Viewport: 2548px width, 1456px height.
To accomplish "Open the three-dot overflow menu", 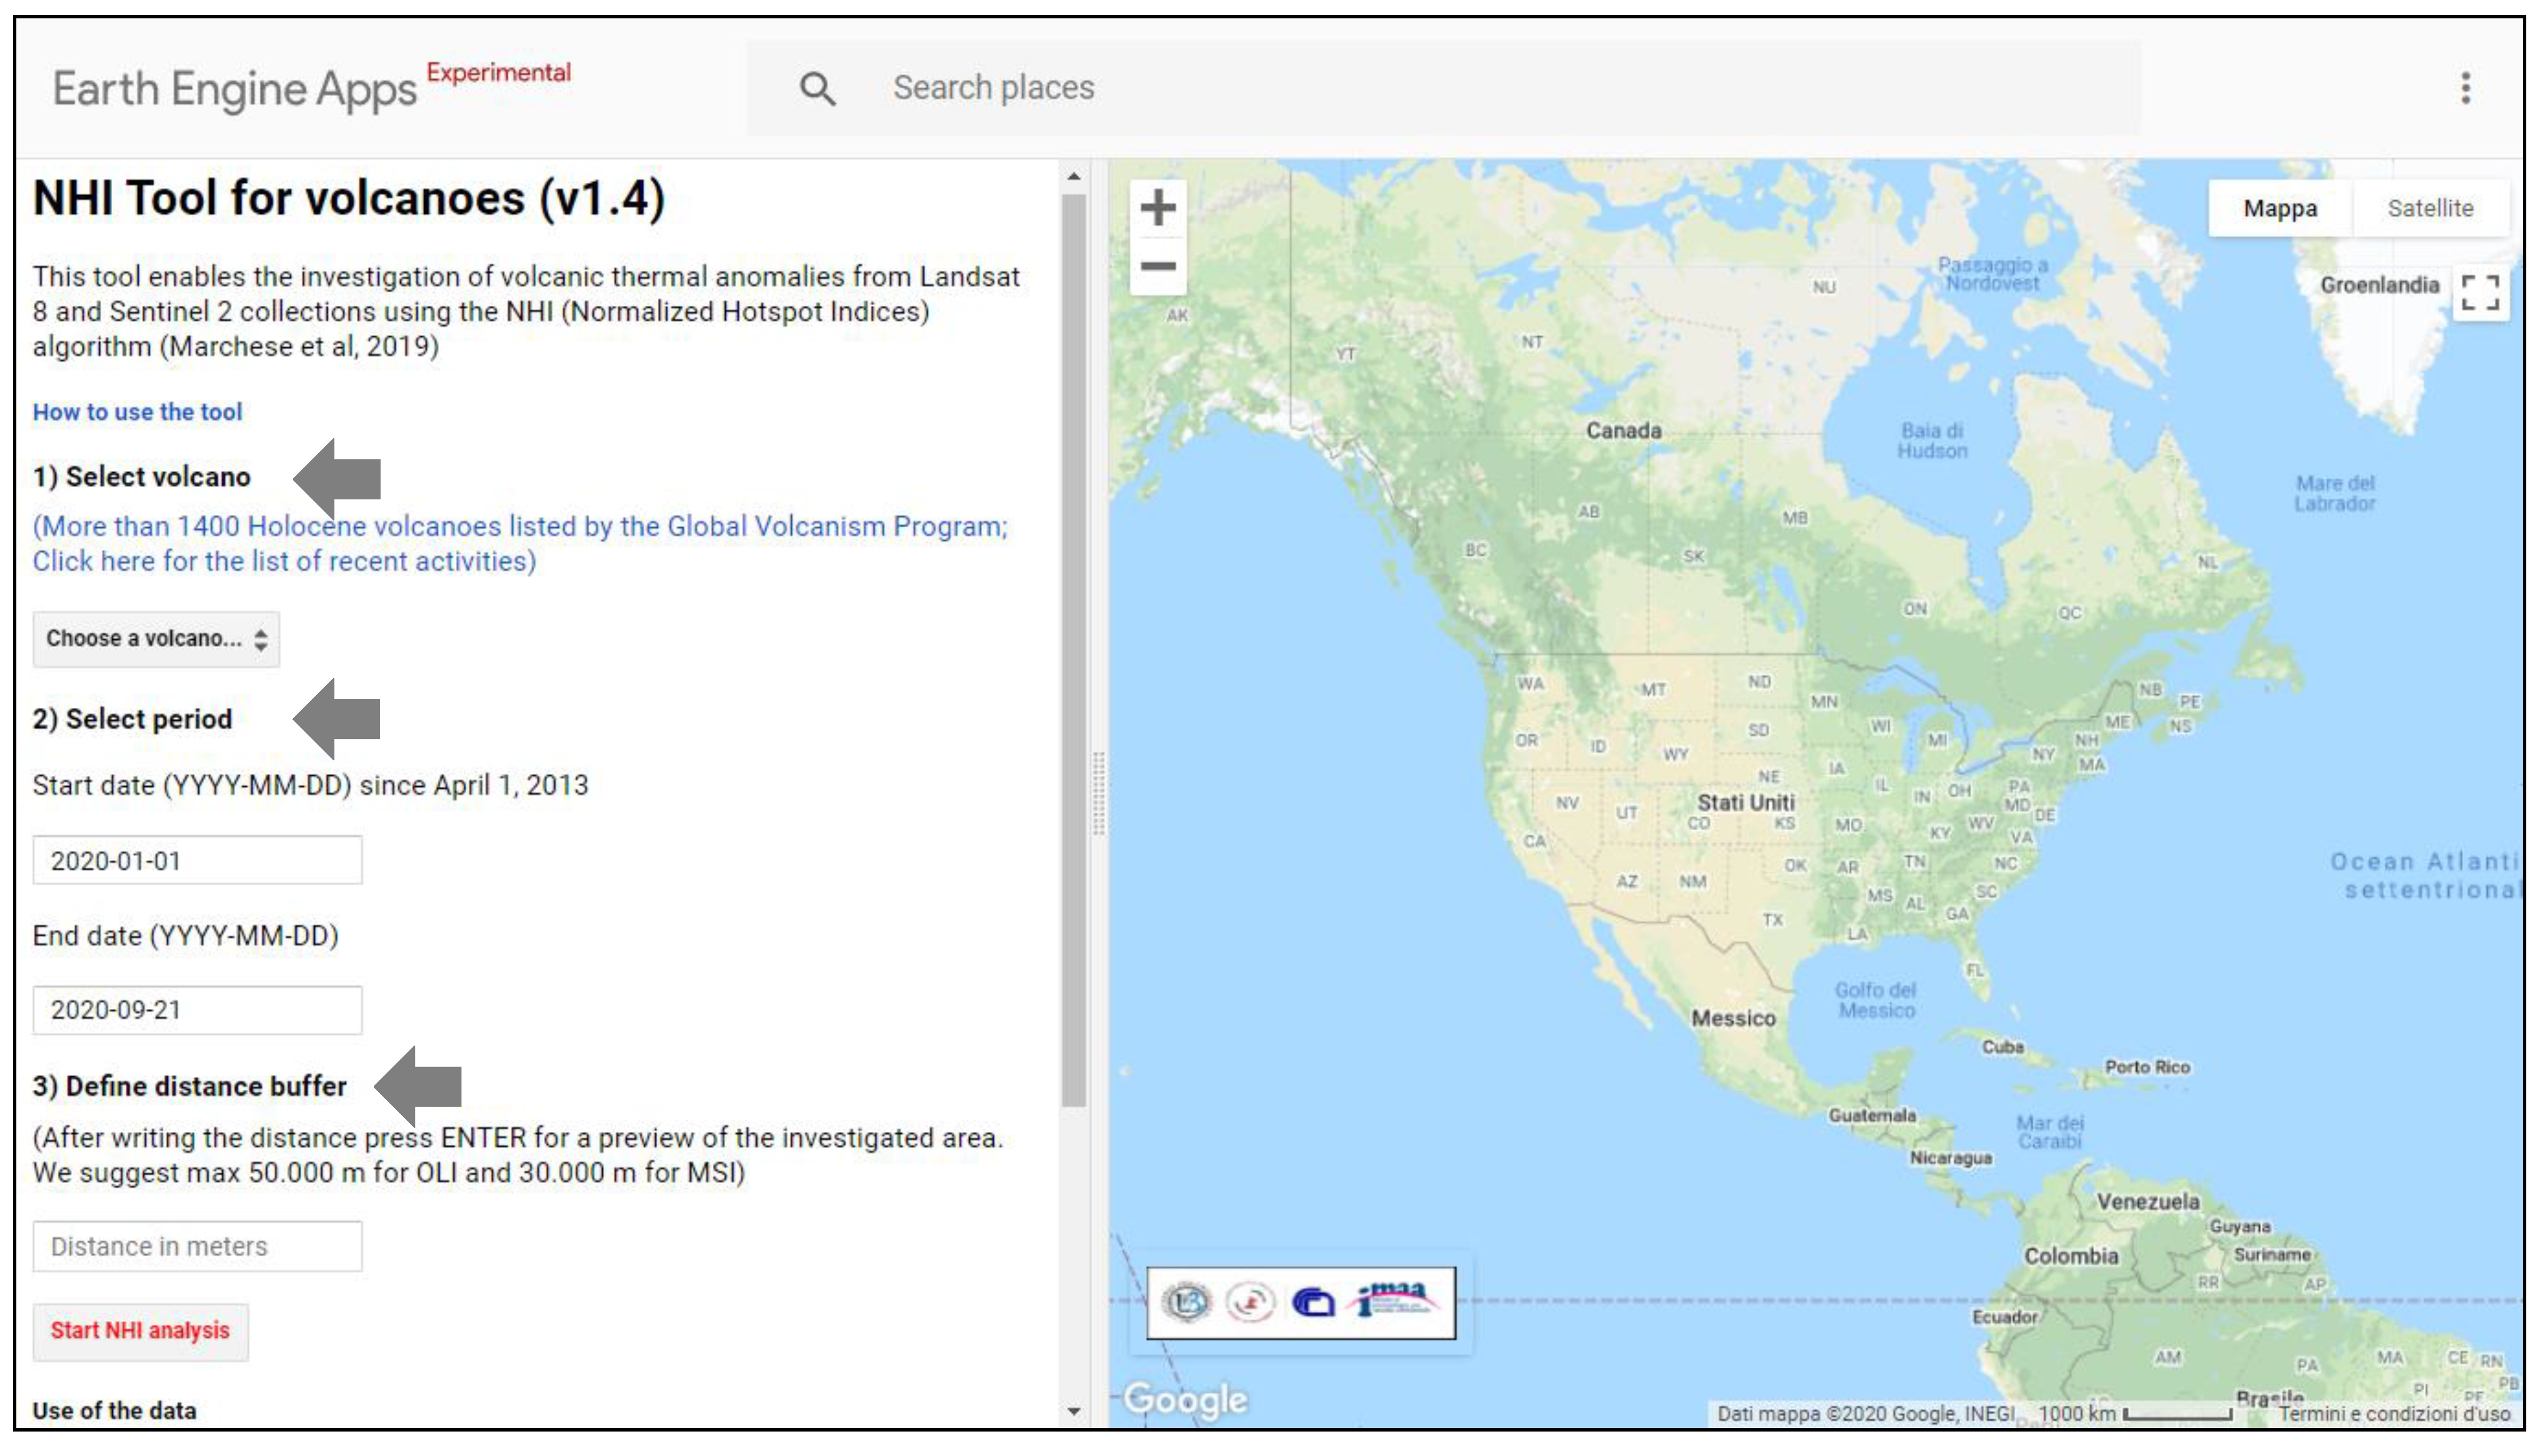I will (2465, 88).
